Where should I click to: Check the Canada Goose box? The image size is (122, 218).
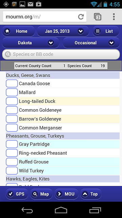[12, 83]
